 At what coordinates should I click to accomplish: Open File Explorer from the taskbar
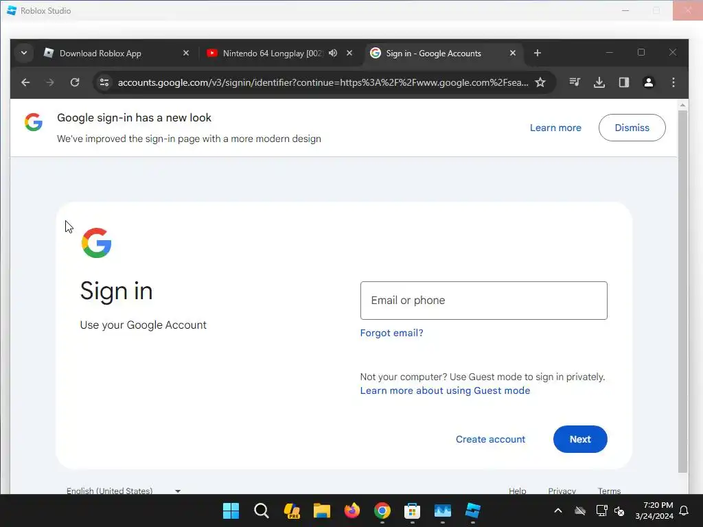[321, 511]
